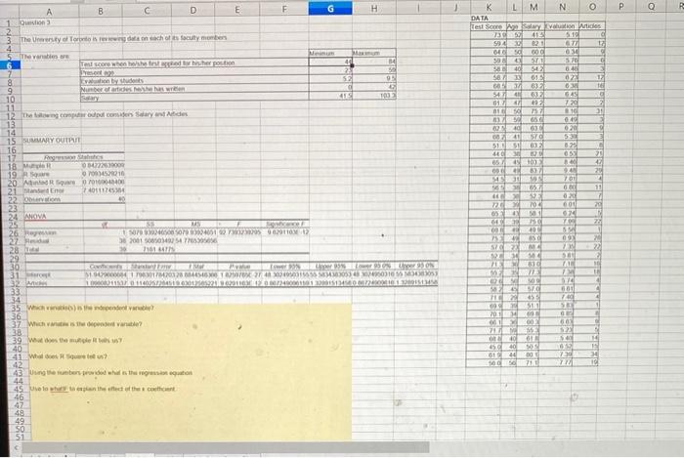Image resolution: width=684 pixels, height=458 pixels.
Task: Select column B header
Action: click(x=101, y=11)
